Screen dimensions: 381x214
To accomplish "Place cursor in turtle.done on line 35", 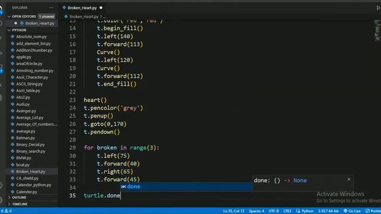I will tap(102, 196).
